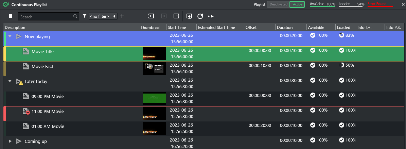Screen dimensions: 406x149
Task: Set playlist state to Active
Action: pyautogui.click(x=297, y=4)
